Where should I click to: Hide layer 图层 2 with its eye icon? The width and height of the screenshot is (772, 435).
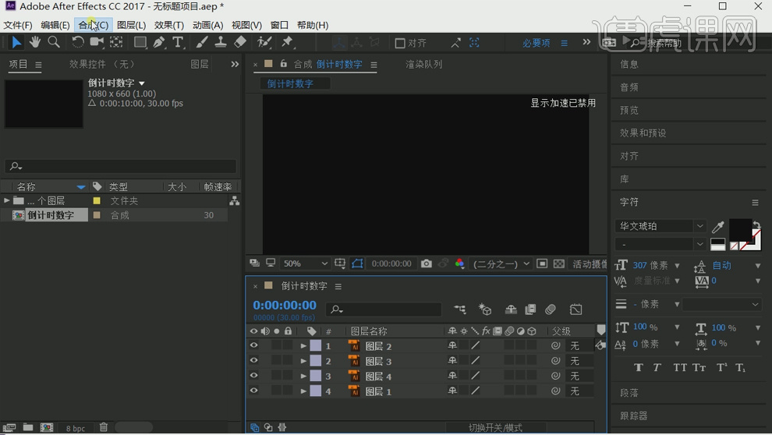[x=253, y=346]
